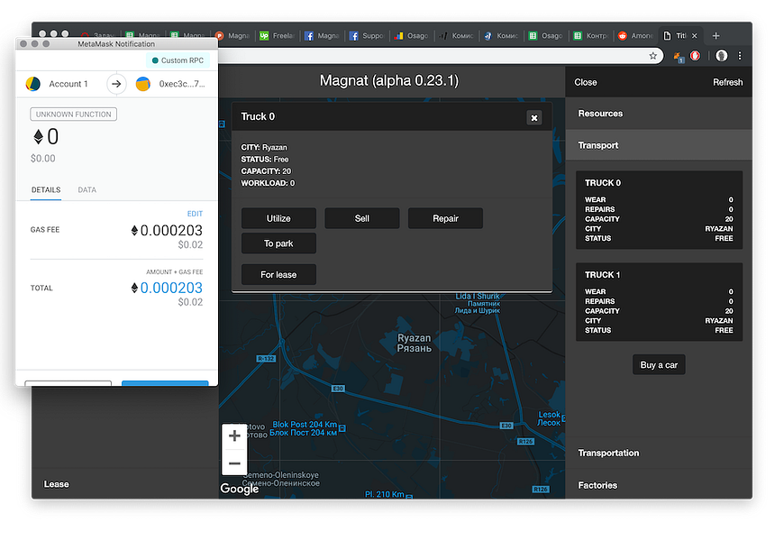The width and height of the screenshot is (784, 541).
Task: Close the Truck 0 dialog with X
Action: pos(534,117)
